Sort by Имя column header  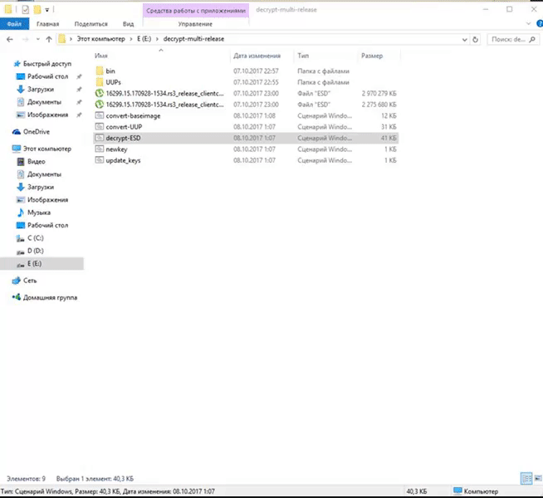tap(101, 56)
